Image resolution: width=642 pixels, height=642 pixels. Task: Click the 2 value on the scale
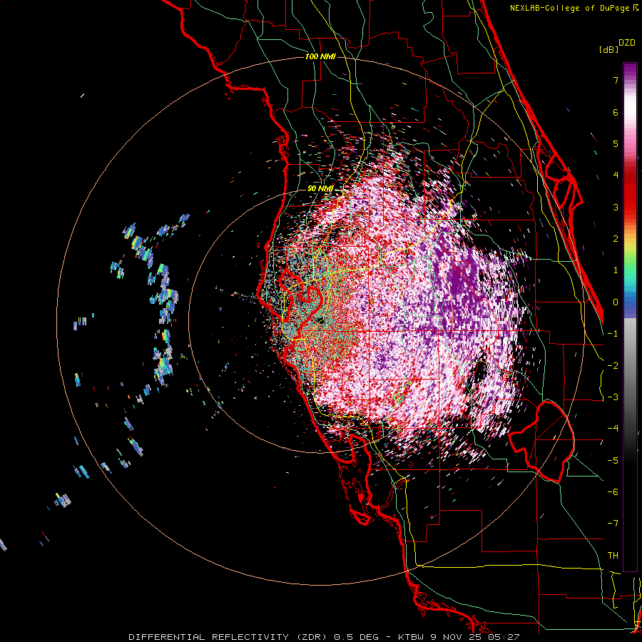tap(616, 239)
